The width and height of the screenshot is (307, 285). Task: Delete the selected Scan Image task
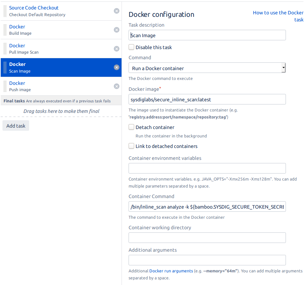[117, 67]
